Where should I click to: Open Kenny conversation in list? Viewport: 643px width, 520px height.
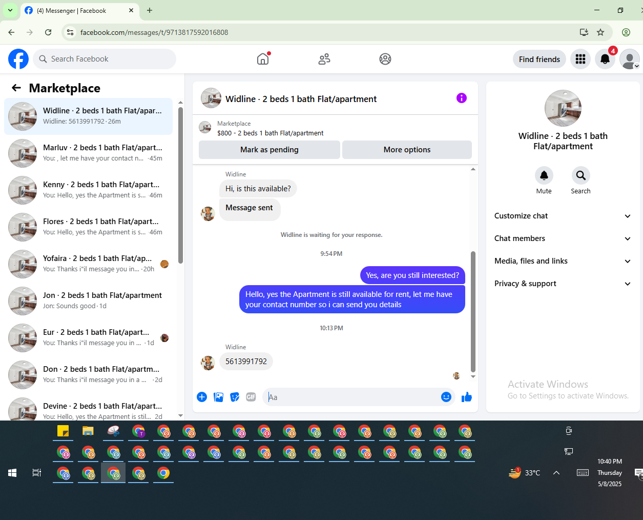89,190
